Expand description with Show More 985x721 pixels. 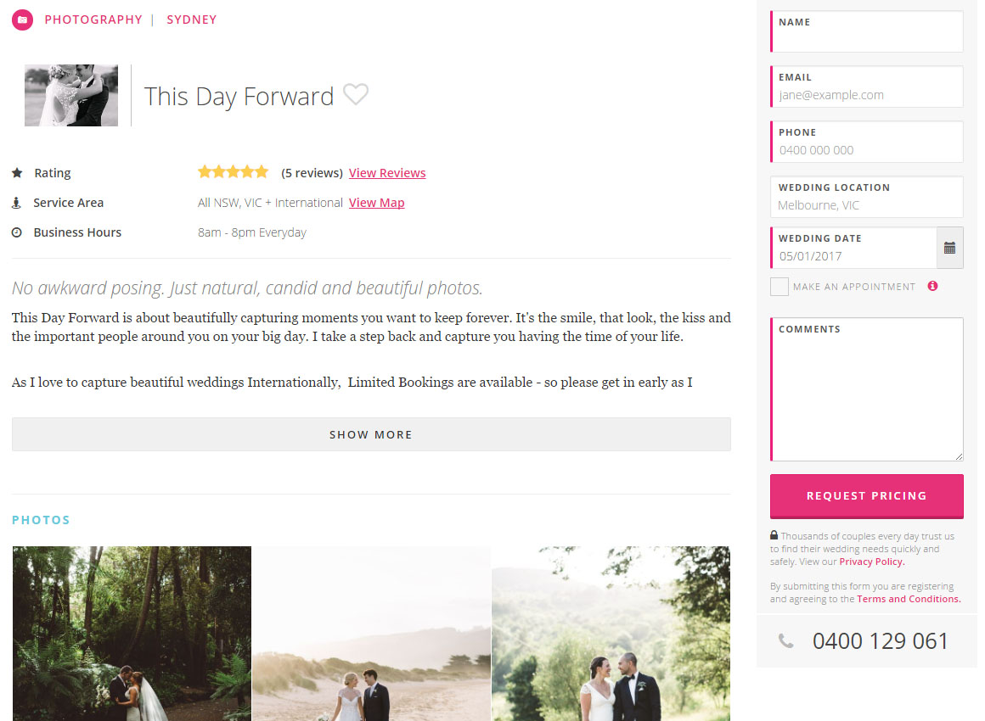coord(371,434)
